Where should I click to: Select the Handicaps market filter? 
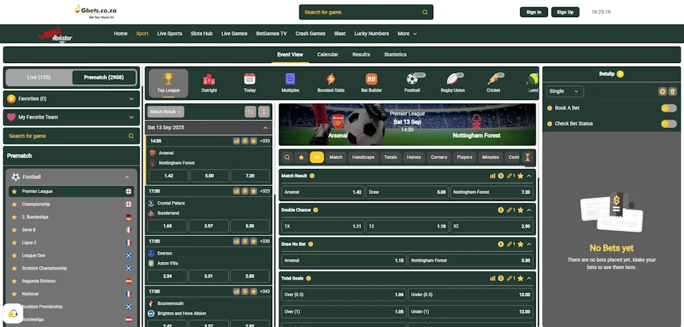[x=363, y=157]
